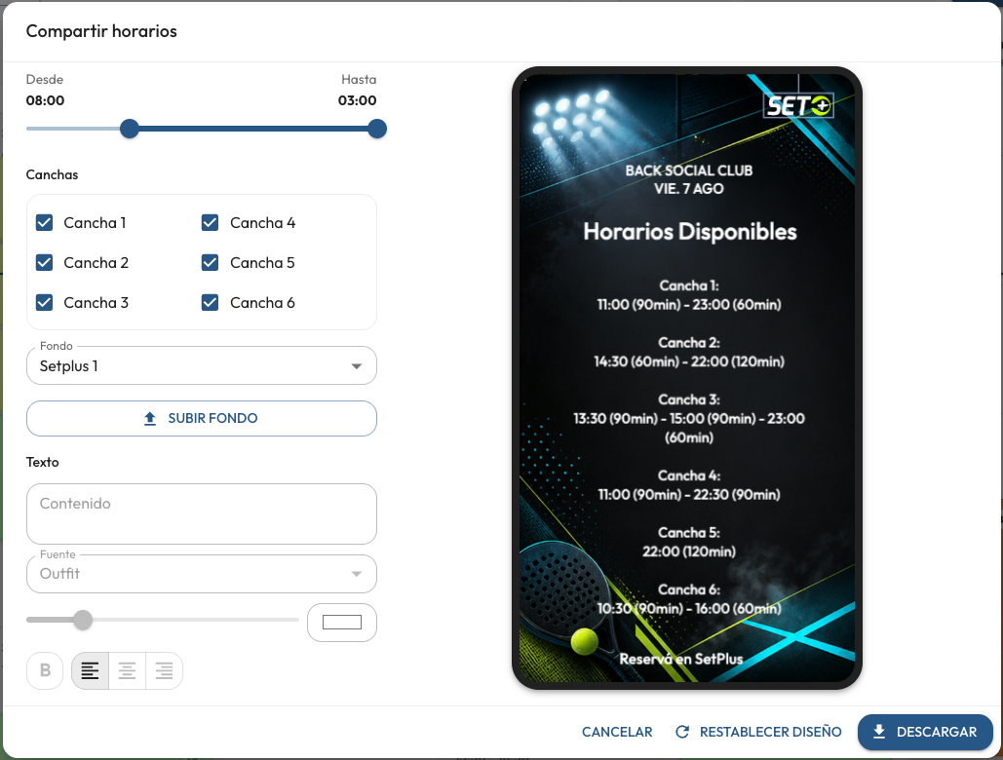Click the Cancha 2 schedule line '14:30 (60min) - 22:00 (120min)'
The width and height of the screenshot is (1003, 760).
[x=689, y=361]
